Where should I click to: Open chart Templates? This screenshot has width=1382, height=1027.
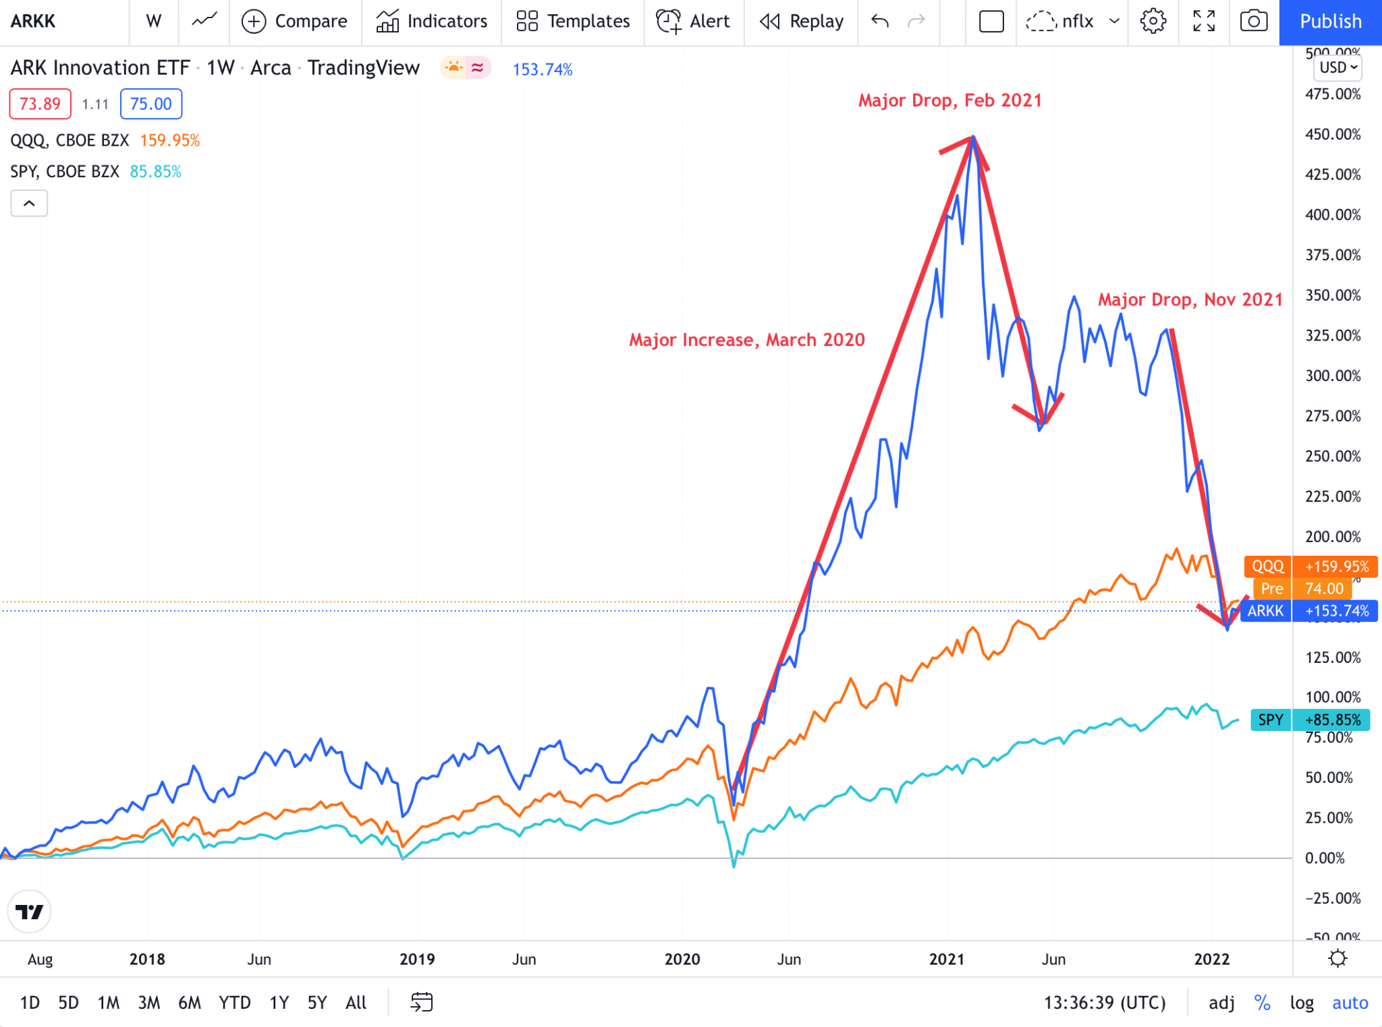(572, 21)
